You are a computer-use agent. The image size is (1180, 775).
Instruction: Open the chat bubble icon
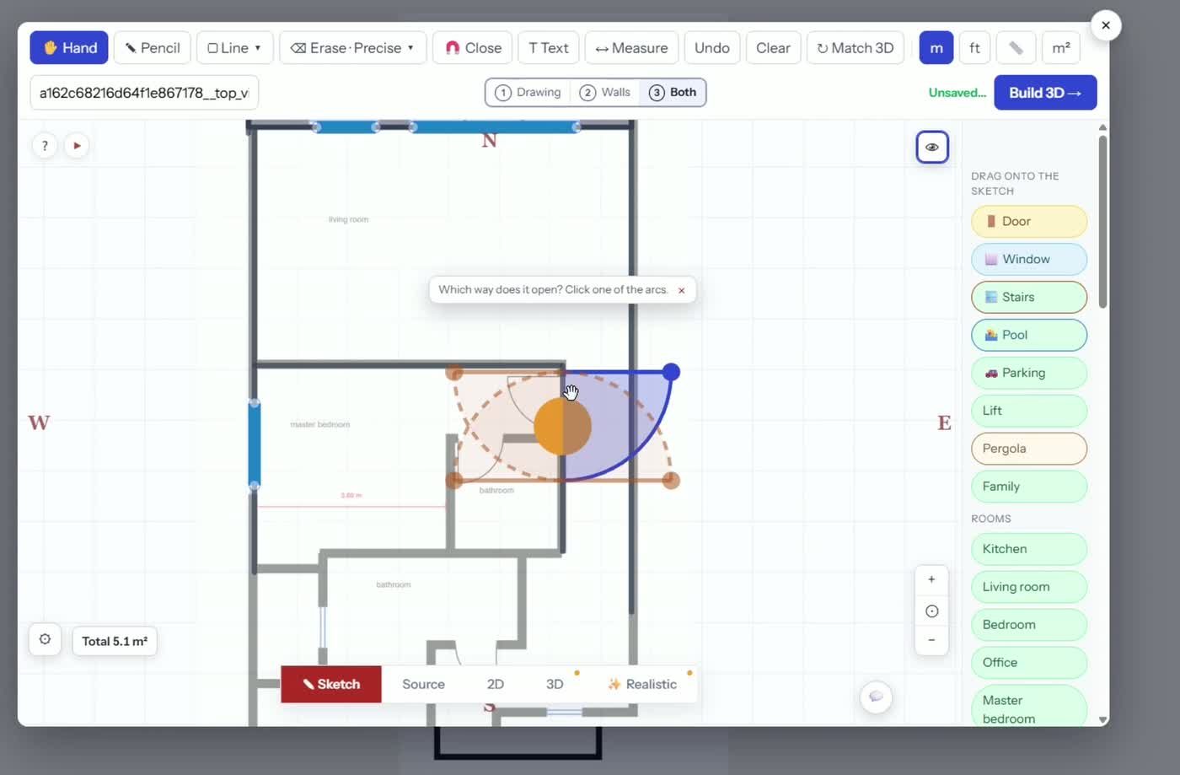tap(877, 697)
